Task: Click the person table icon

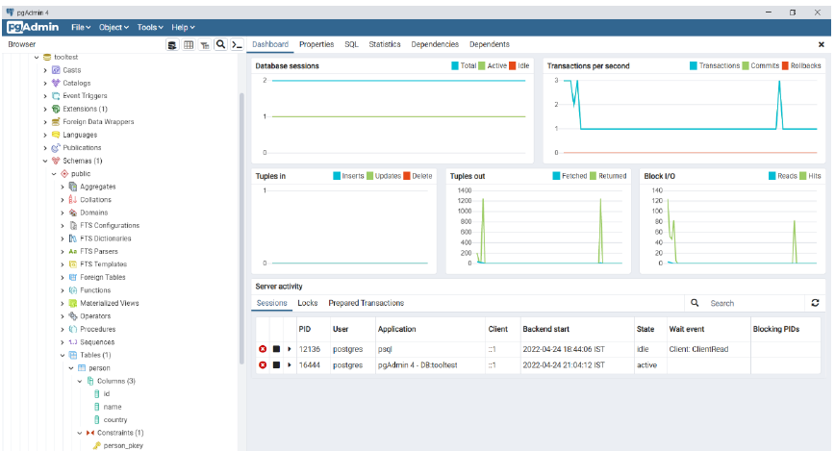Action: coord(82,368)
